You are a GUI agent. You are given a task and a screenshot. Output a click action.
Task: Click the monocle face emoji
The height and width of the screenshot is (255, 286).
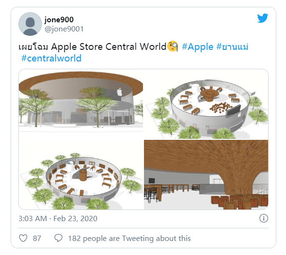point(172,46)
